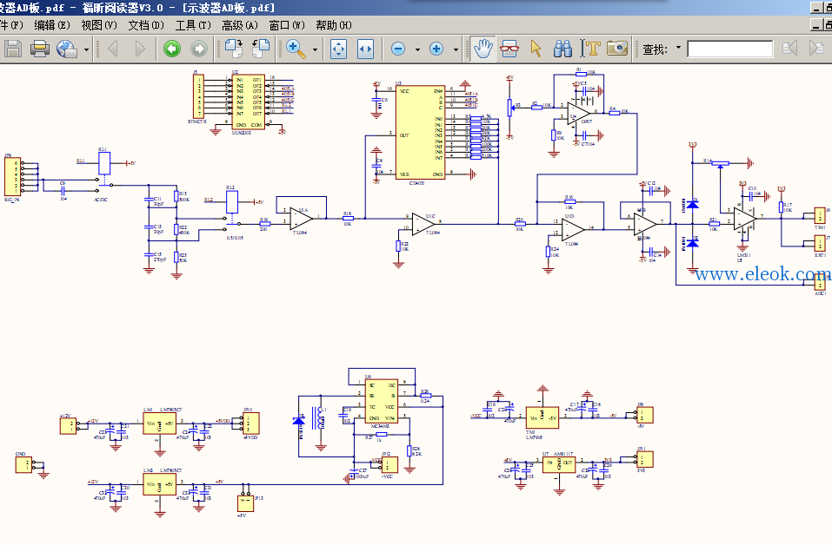
Task: Click the ULN2003 chip label in the schematic
Action: tap(242, 133)
